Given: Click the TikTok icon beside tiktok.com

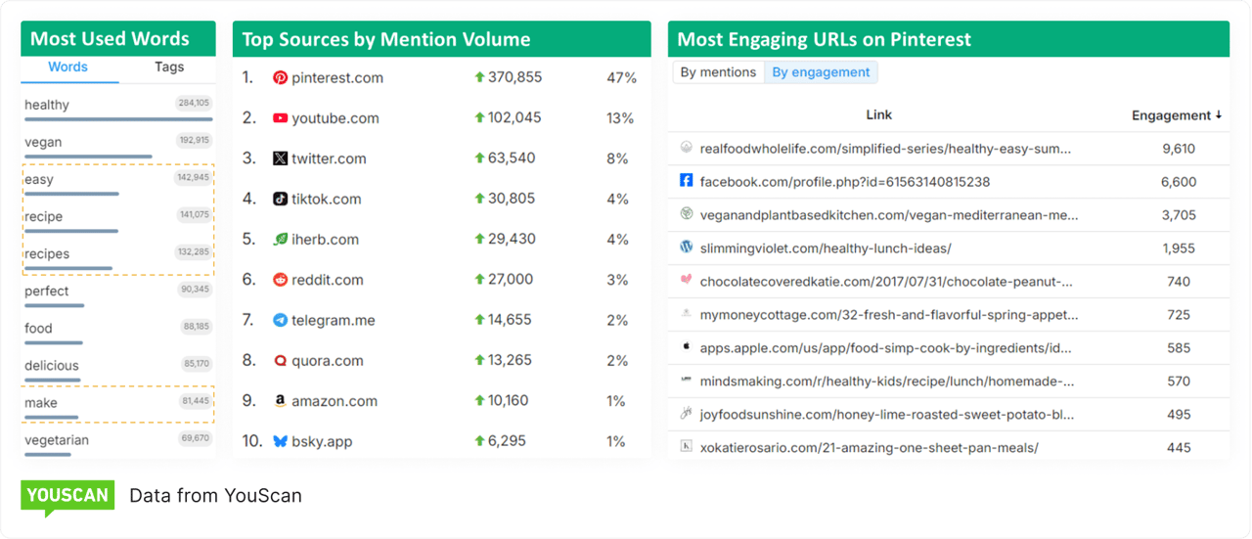Looking at the screenshot, I should coord(280,199).
